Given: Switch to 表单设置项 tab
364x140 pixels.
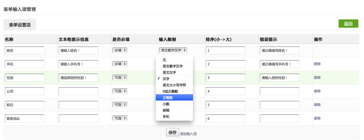Looking at the screenshot, I should click(x=20, y=25).
